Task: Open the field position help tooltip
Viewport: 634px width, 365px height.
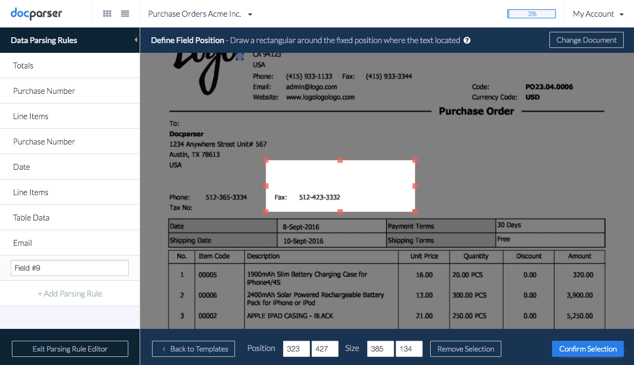Action: click(x=467, y=40)
